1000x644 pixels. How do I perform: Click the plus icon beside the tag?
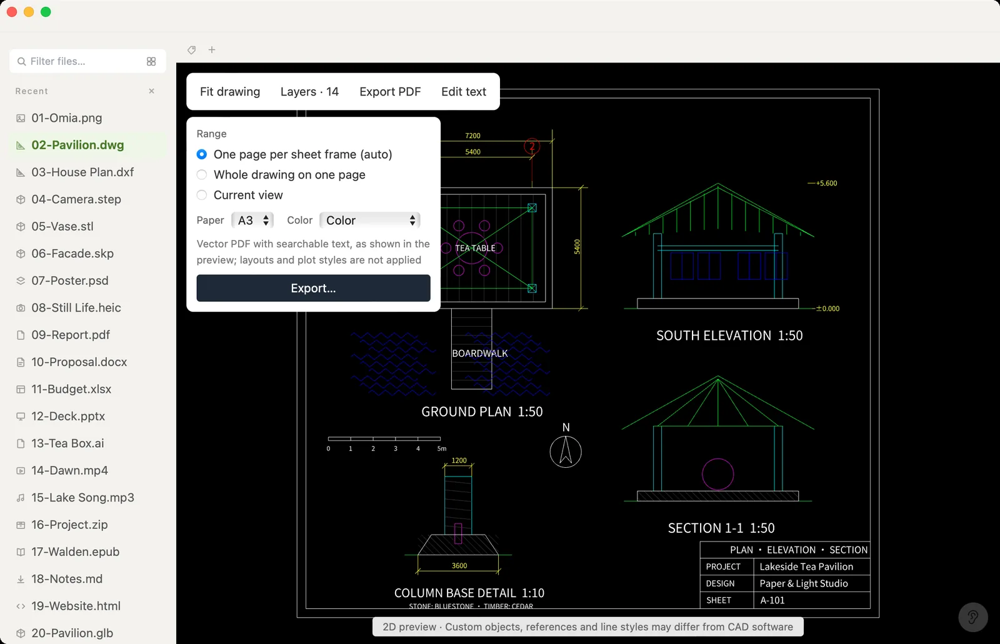pyautogui.click(x=212, y=50)
